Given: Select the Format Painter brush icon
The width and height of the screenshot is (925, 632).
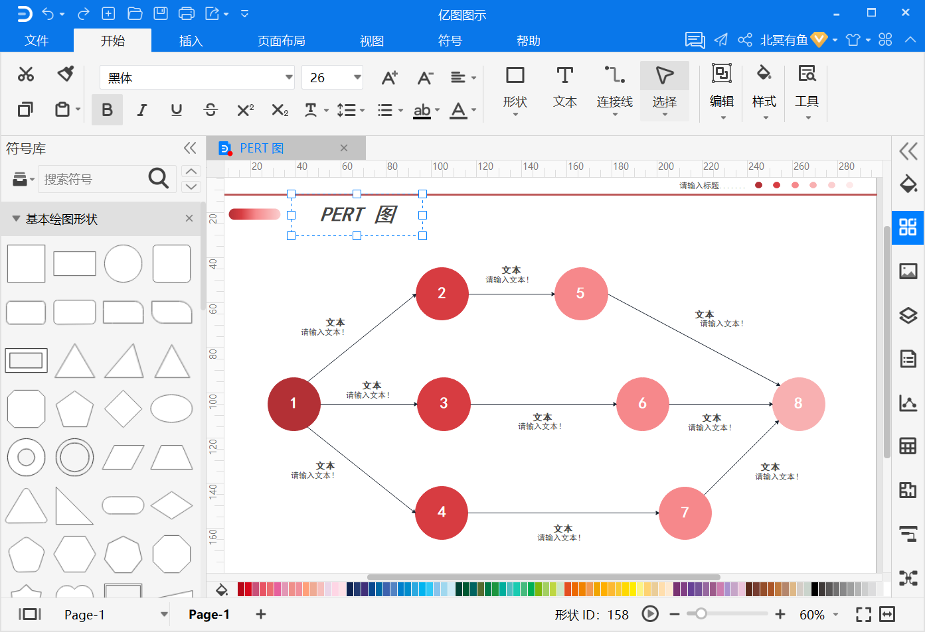Looking at the screenshot, I should coord(65,74).
